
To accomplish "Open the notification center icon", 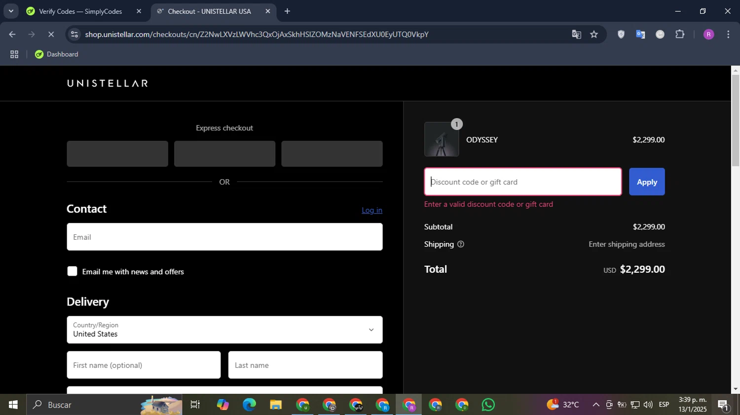I will point(724,405).
